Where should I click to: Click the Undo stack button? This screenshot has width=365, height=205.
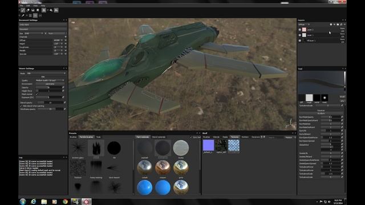point(43,24)
